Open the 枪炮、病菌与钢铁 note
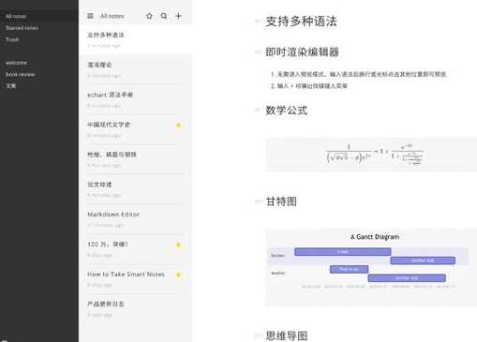 coord(135,159)
